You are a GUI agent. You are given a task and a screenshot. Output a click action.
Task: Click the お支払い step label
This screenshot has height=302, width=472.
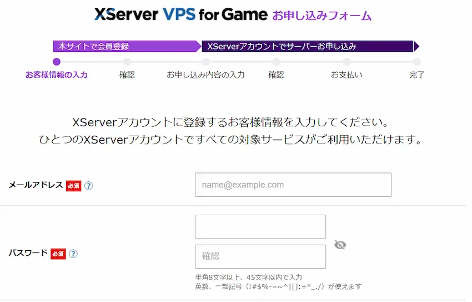click(x=347, y=75)
